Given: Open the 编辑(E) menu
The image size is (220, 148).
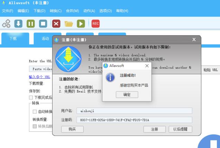Looking at the screenshot, I should click(23, 11).
